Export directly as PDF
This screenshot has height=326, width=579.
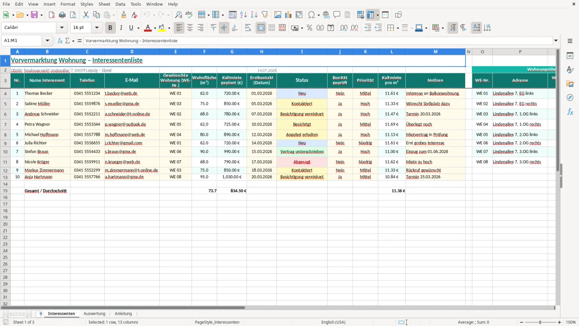pos(52,15)
